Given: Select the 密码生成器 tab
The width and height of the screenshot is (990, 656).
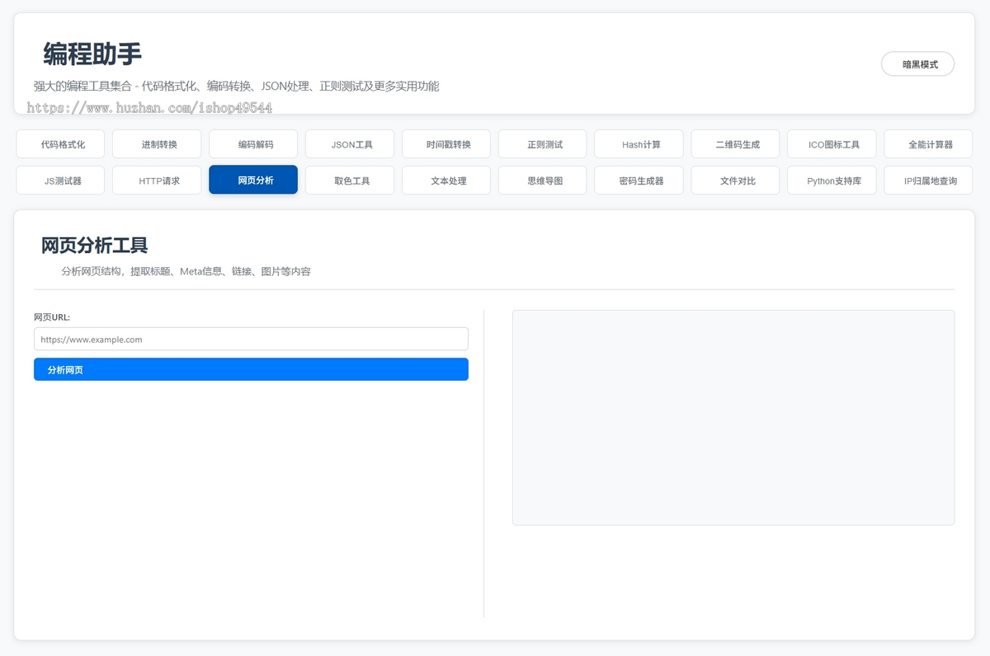Looking at the screenshot, I should click(639, 180).
